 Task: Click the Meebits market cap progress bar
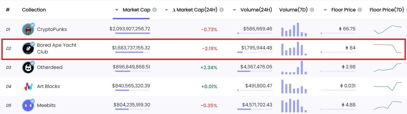(132, 109)
